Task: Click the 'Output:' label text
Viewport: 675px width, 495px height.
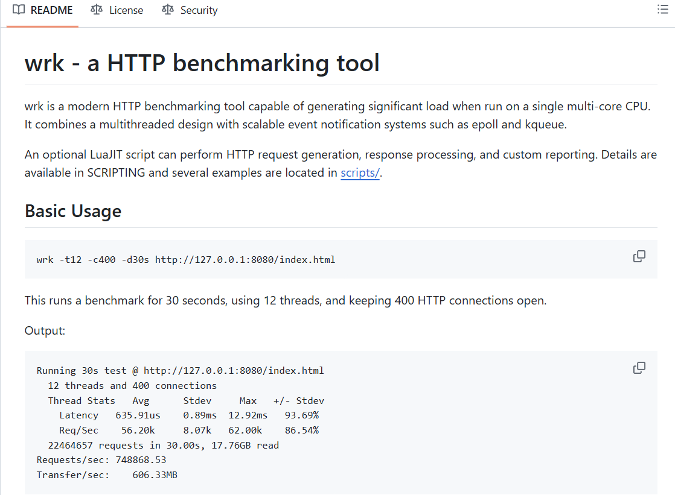Action: click(x=45, y=330)
